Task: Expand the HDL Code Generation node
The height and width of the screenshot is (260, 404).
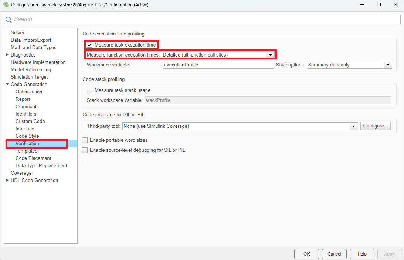Action: (x=7, y=181)
